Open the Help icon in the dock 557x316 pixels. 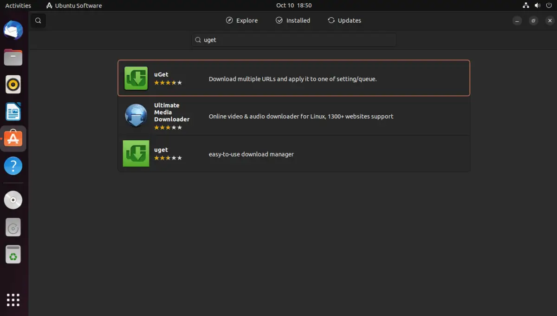[x=13, y=165]
